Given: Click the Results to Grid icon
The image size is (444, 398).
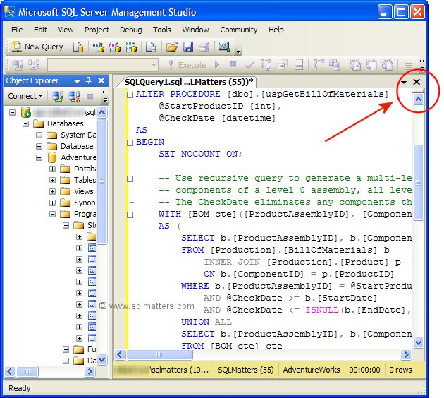Looking at the screenshot, I should (x=371, y=65).
